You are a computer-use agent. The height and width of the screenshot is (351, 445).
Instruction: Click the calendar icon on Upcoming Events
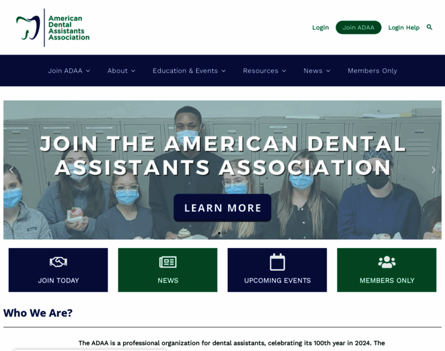point(278,262)
